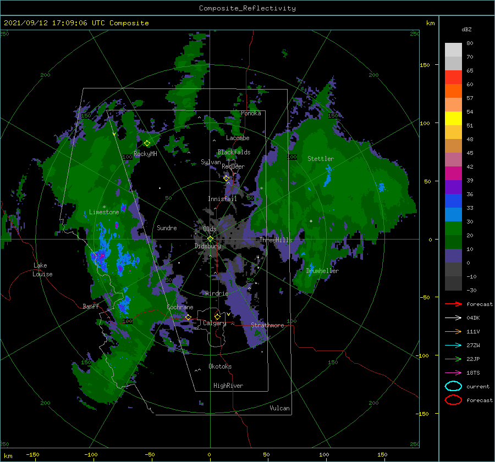Click the Banff town label
495x462 pixels.
pyautogui.click(x=91, y=306)
